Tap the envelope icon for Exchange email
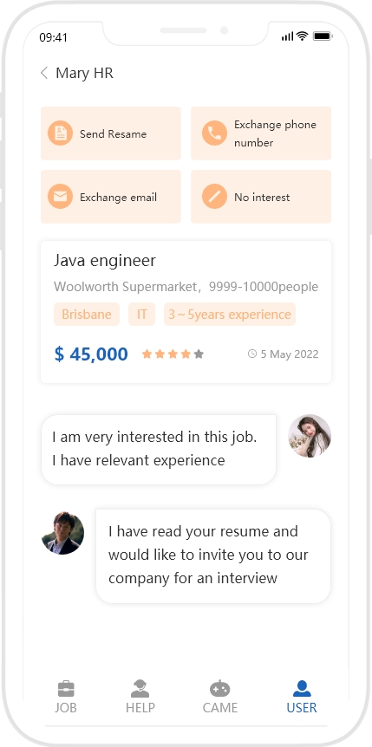Image resolution: width=372 pixels, height=747 pixels. (x=60, y=196)
